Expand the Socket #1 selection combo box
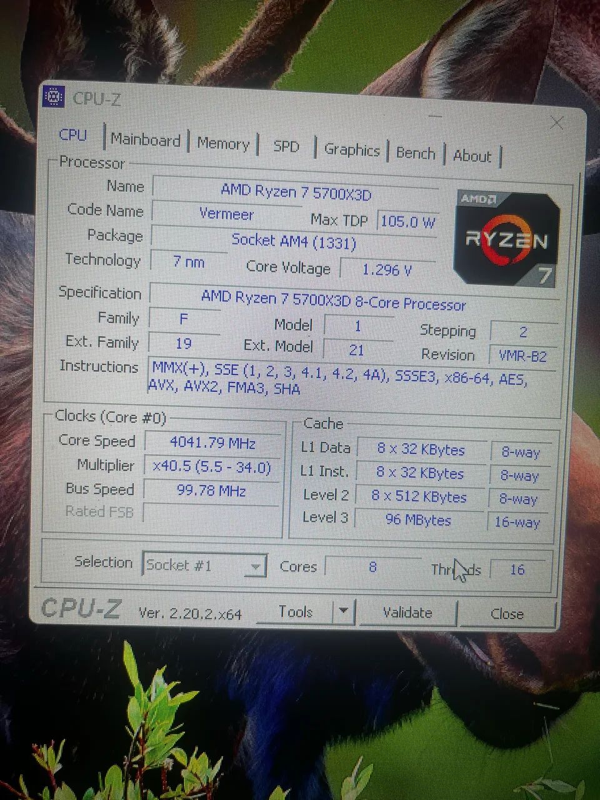Screen dimensions: 600x800 [x=204, y=566]
